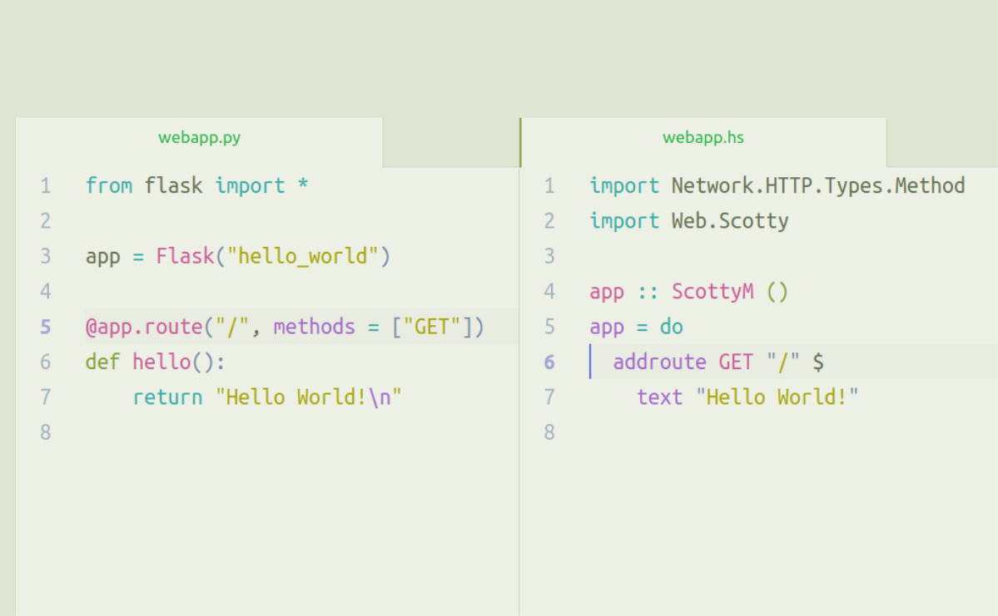998x616 pixels.
Task: Click 'import' keyword in webapp.py line 1
Action: [250, 185]
